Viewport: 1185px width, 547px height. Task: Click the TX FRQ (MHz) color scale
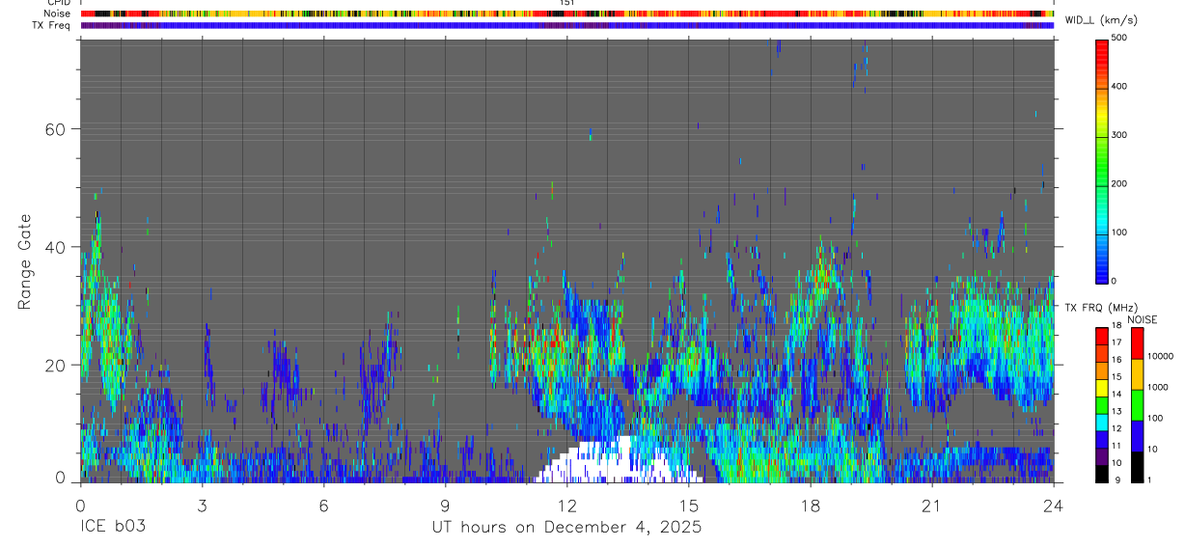[x=1102, y=404]
